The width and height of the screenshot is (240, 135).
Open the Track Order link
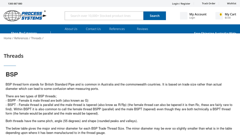tap(208, 4)
